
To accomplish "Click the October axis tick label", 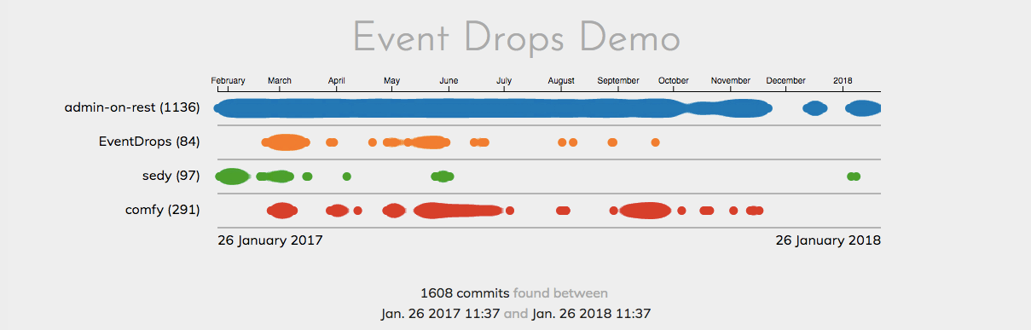I will [x=674, y=81].
